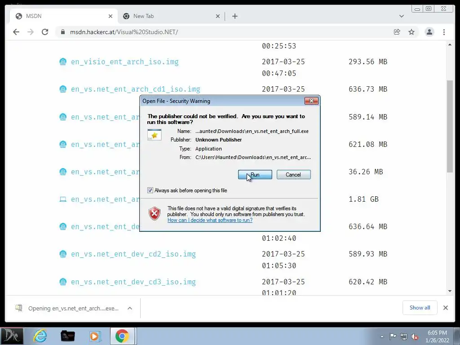Open the tab search chevron dropdown
The height and width of the screenshot is (345, 460).
401,16
